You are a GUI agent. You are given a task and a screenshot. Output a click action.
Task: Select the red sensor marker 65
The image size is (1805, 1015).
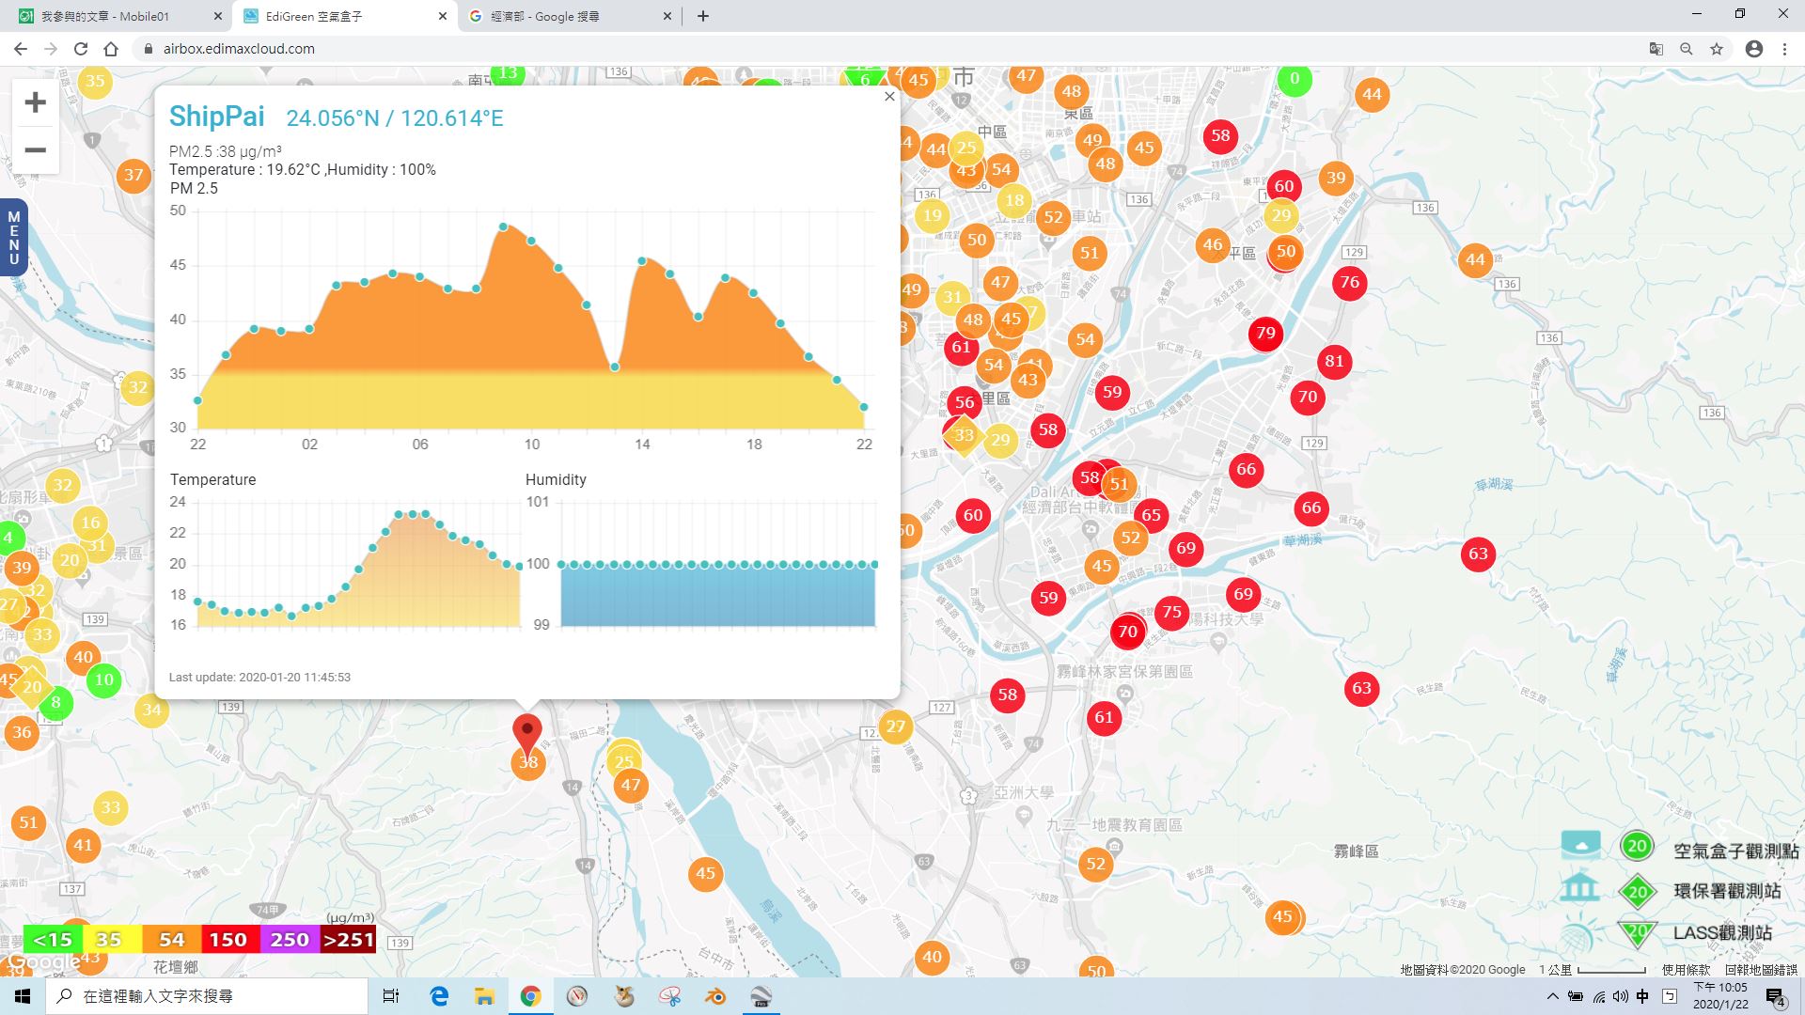[x=1152, y=515]
